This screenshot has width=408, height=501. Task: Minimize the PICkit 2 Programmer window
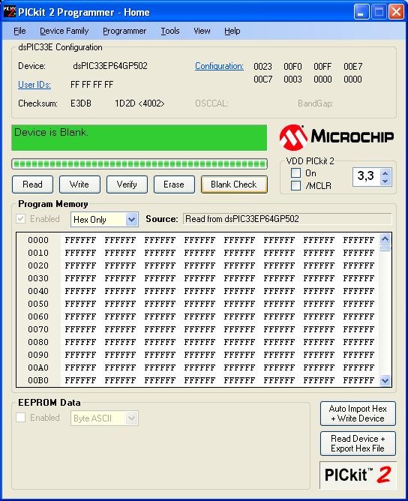click(x=361, y=12)
